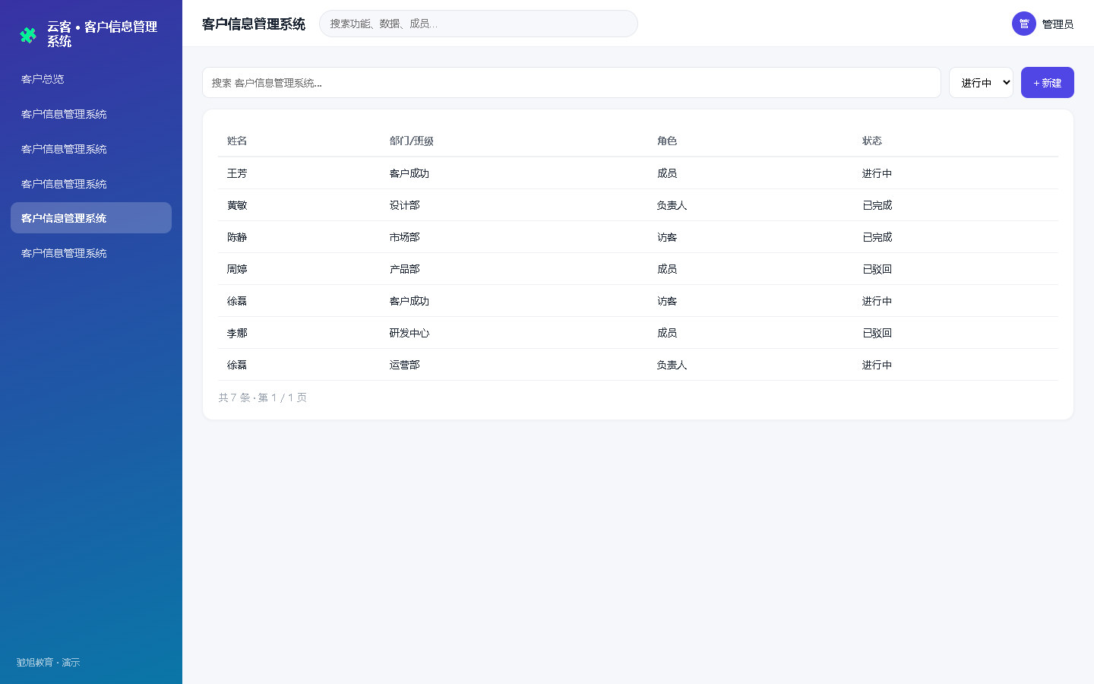Click the green puzzle logo icon
This screenshot has width=1094, height=684.
pos(28,35)
